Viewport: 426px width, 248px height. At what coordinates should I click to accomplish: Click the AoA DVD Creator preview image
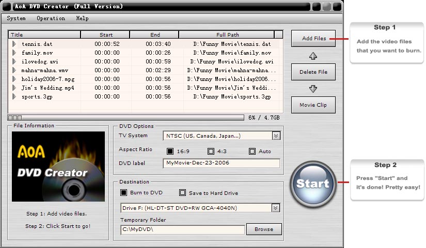pyautogui.click(x=51, y=166)
